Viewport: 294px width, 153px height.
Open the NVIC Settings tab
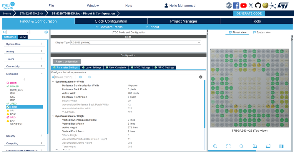tap(140, 67)
